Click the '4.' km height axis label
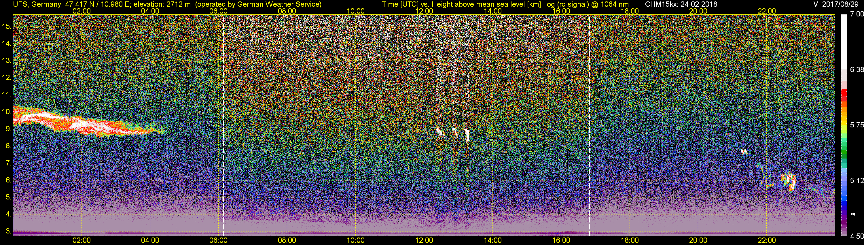The image size is (864, 245). tap(8, 214)
